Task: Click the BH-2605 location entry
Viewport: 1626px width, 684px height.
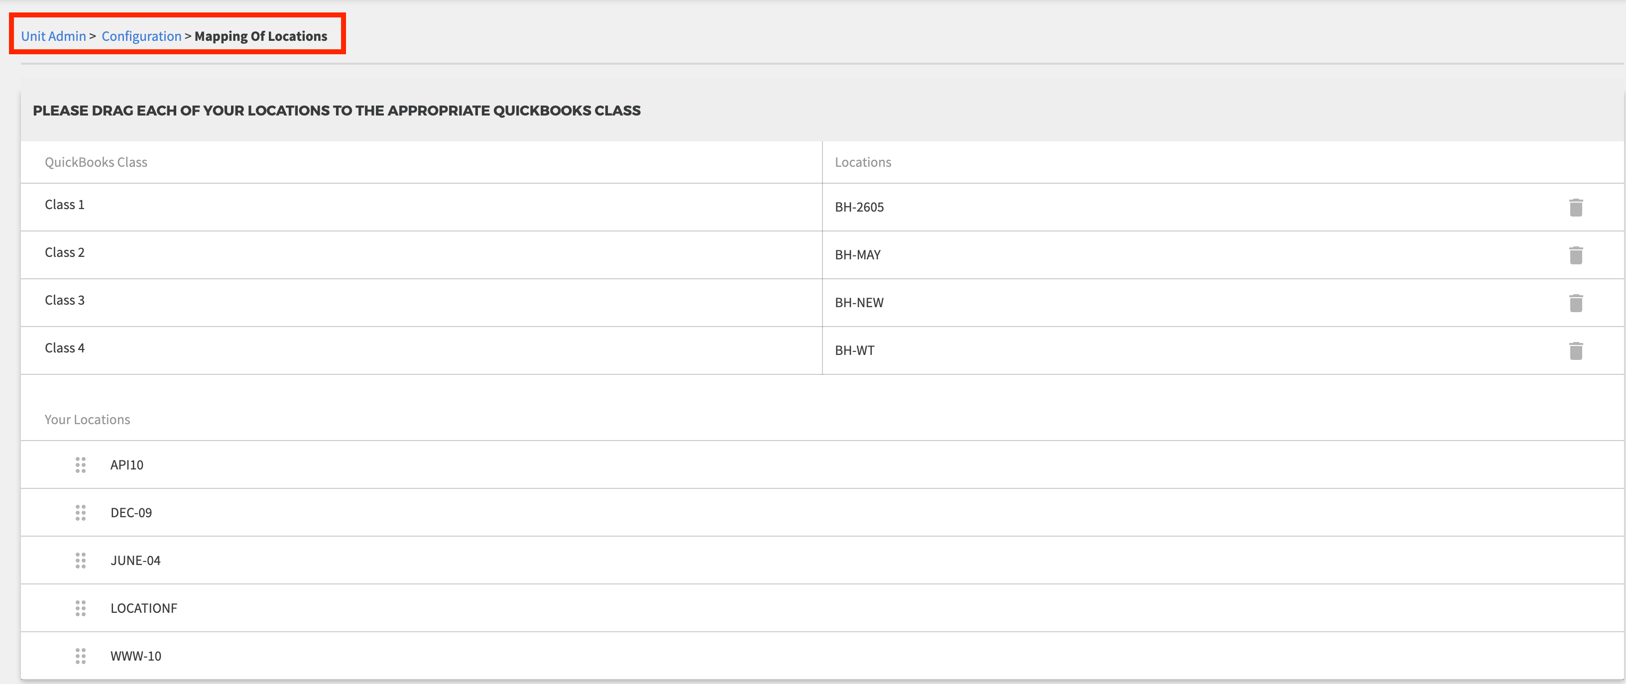Action: coord(859,207)
